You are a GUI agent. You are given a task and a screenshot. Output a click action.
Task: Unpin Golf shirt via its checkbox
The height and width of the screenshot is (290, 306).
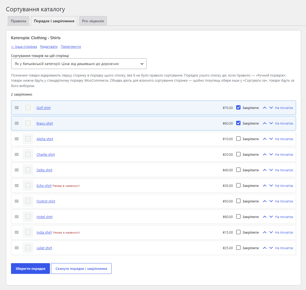click(x=238, y=108)
